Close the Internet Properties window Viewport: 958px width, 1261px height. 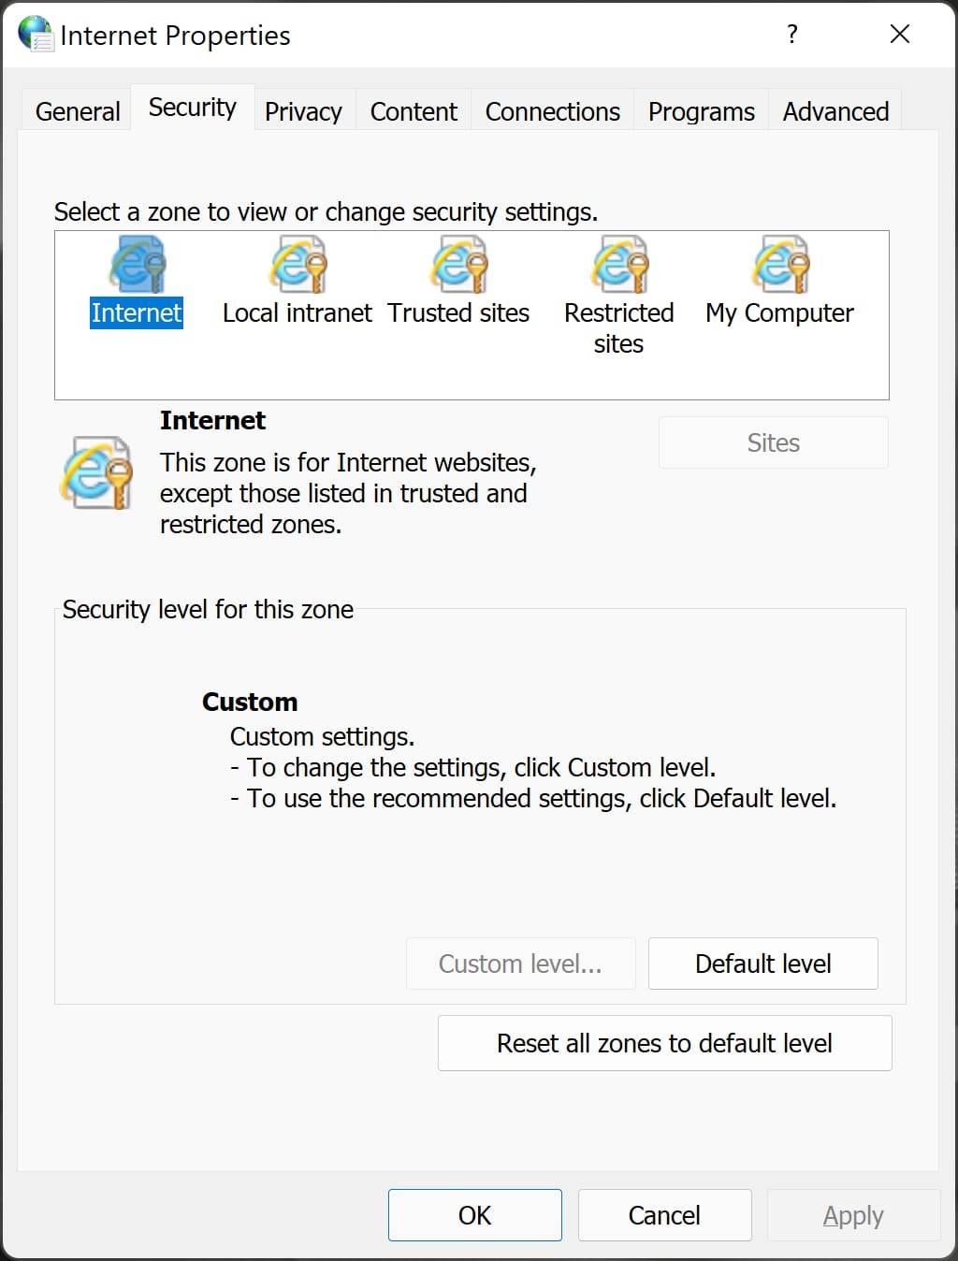click(x=900, y=34)
